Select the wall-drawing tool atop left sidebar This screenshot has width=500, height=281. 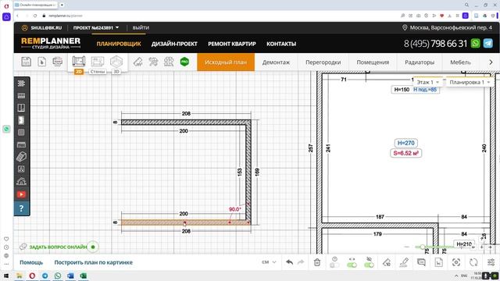click(x=21, y=84)
